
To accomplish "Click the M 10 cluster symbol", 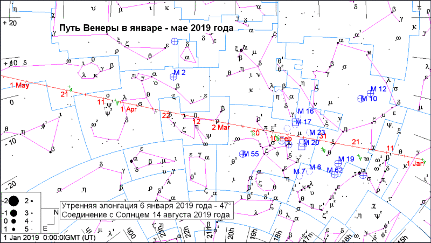I will [360, 99].
